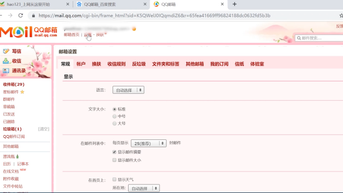The image size is (343, 193).
Task: Open 垃圾箱(1) spam folder
Action: pos(12,129)
